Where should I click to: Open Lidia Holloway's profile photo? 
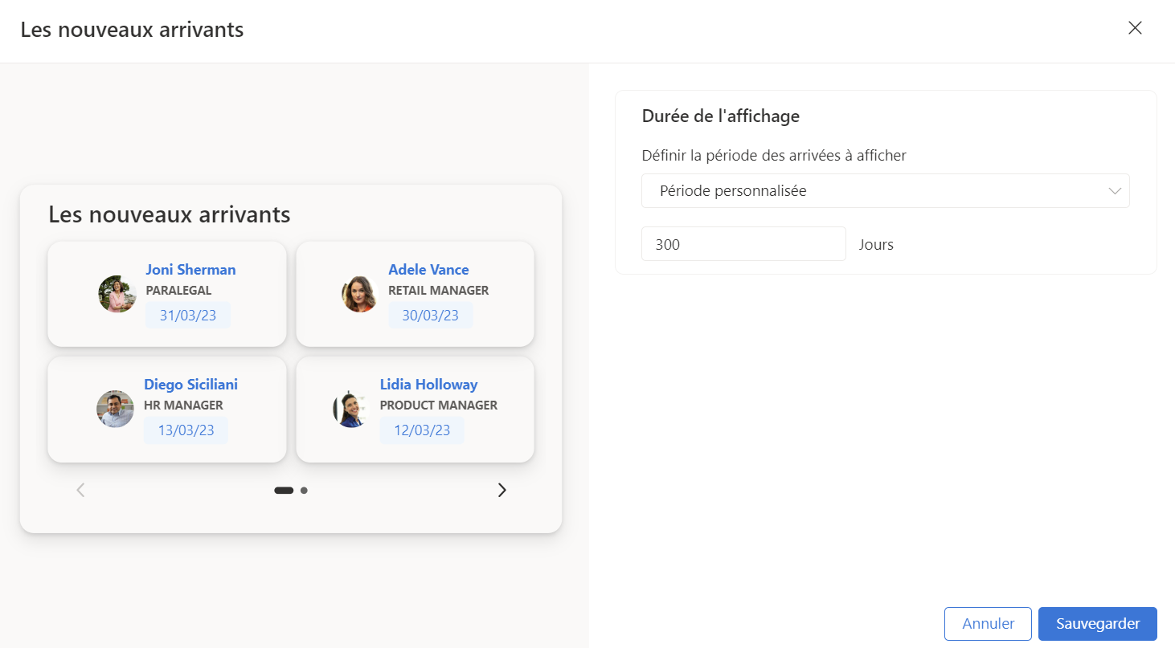coord(351,409)
